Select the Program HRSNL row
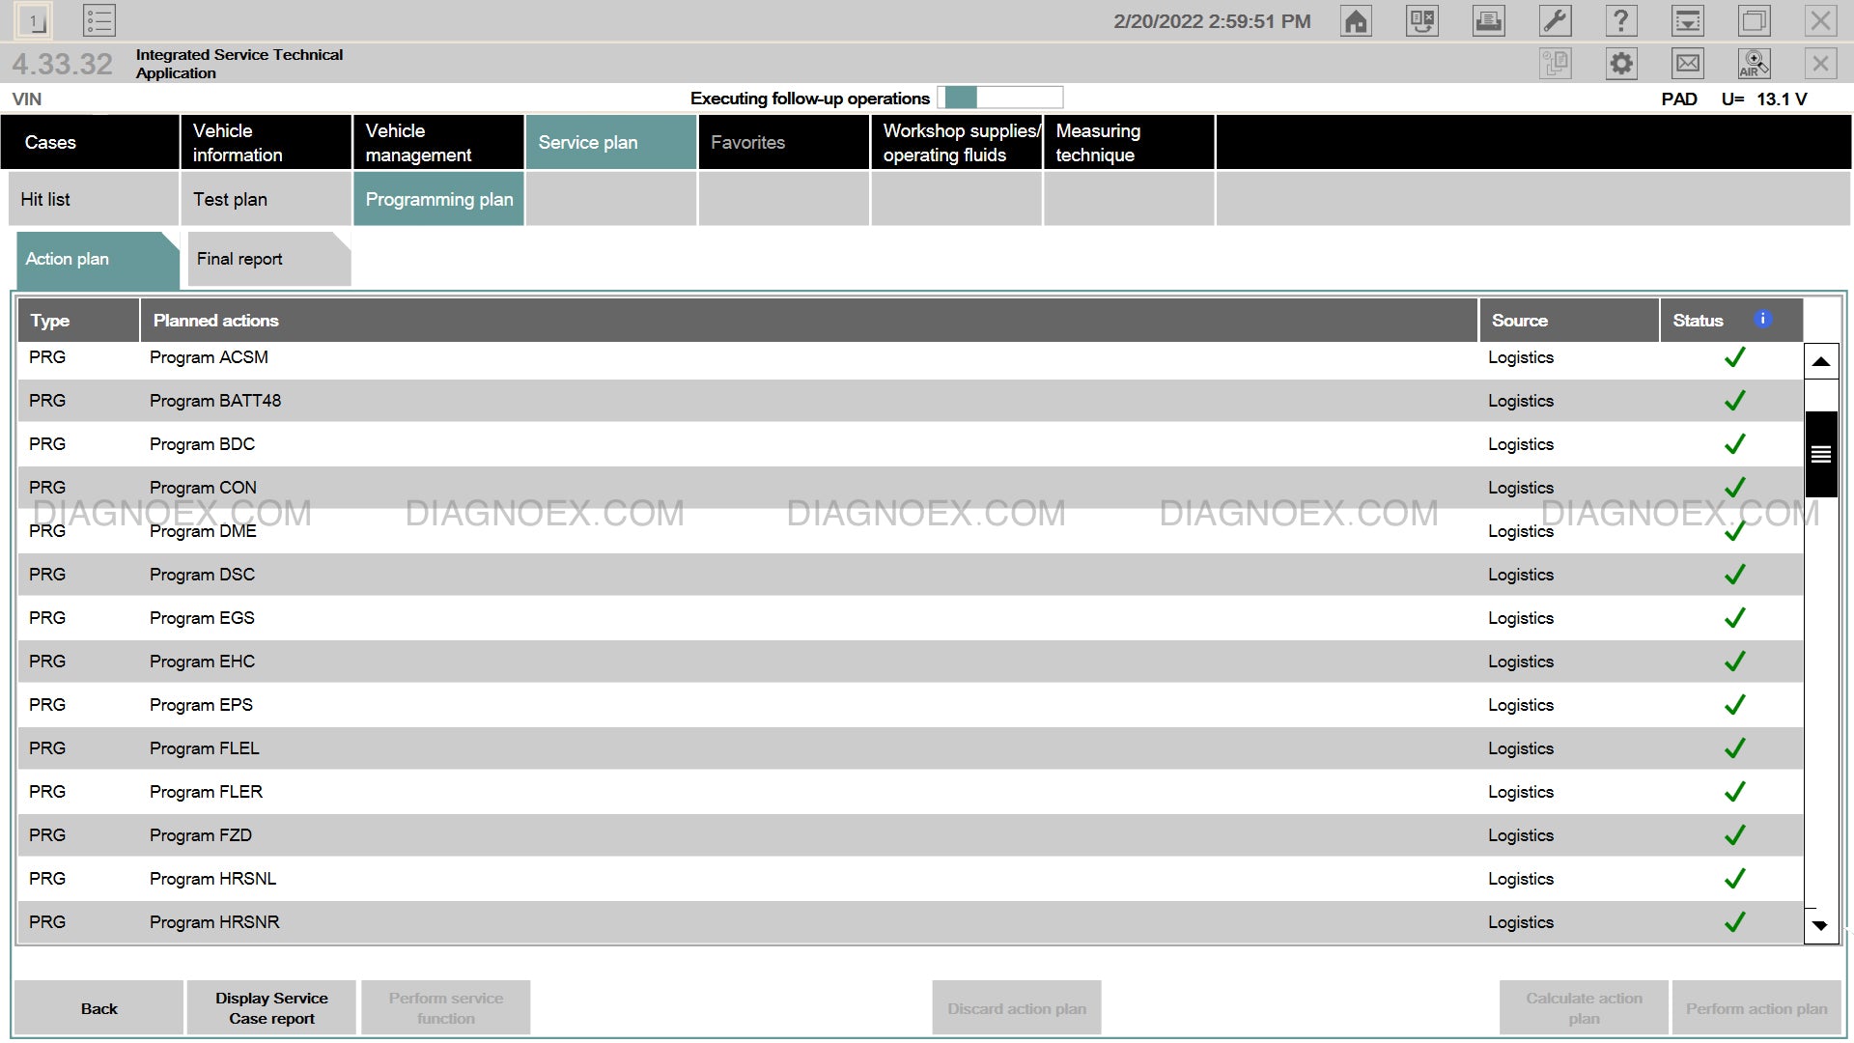 (910, 879)
